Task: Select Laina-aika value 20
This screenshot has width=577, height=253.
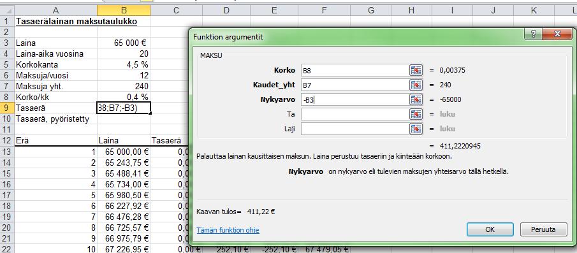Action: (124, 54)
